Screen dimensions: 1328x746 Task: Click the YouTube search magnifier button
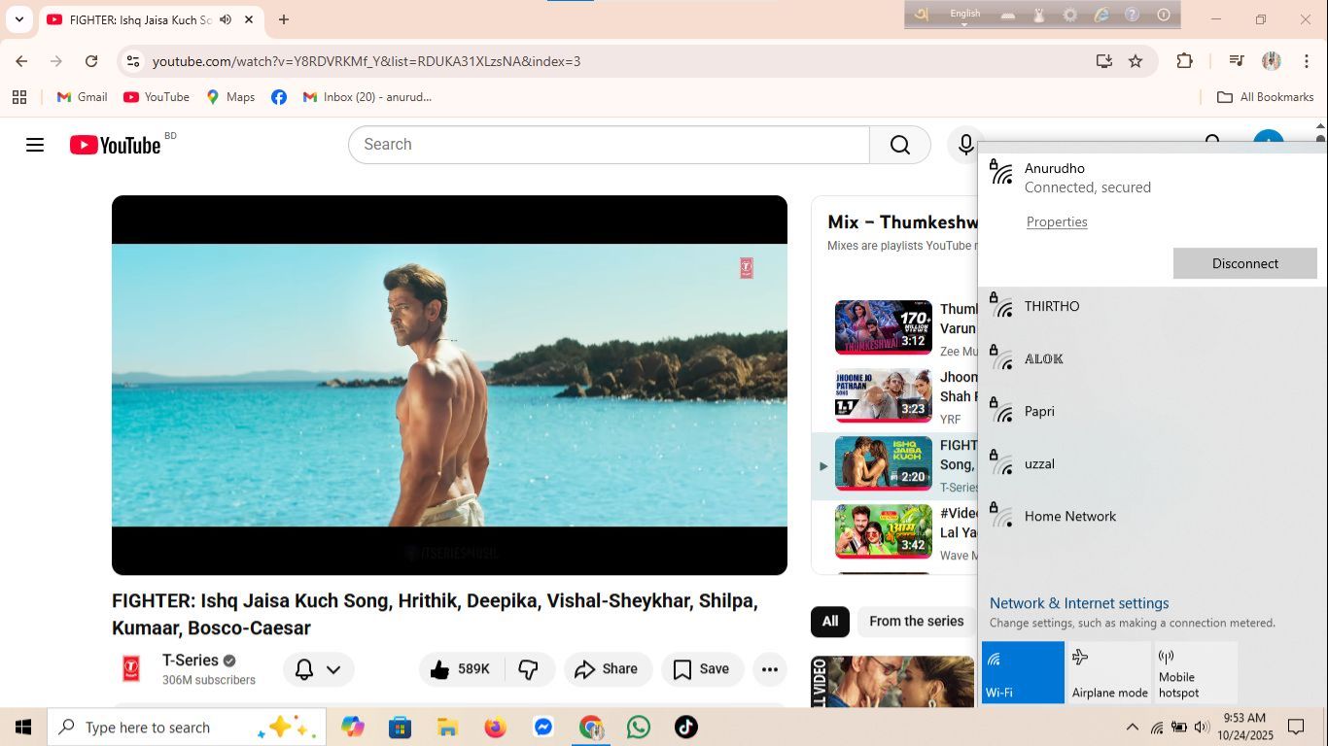899,145
